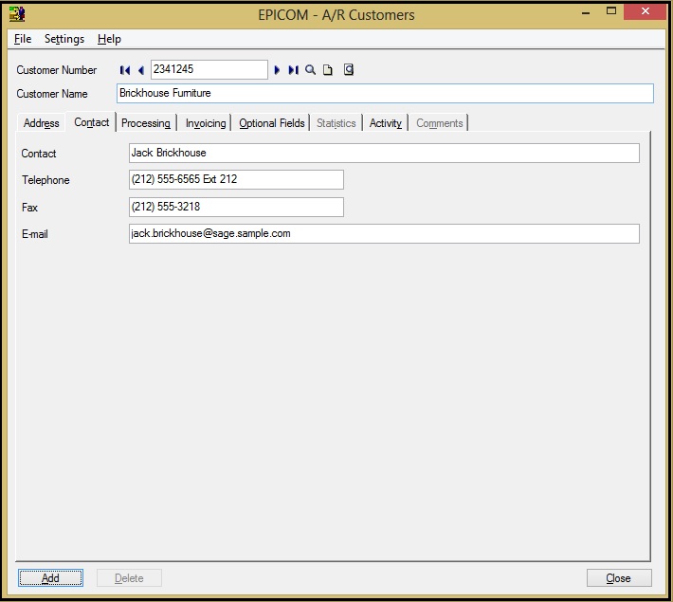Select the Comments tab

pyautogui.click(x=440, y=123)
